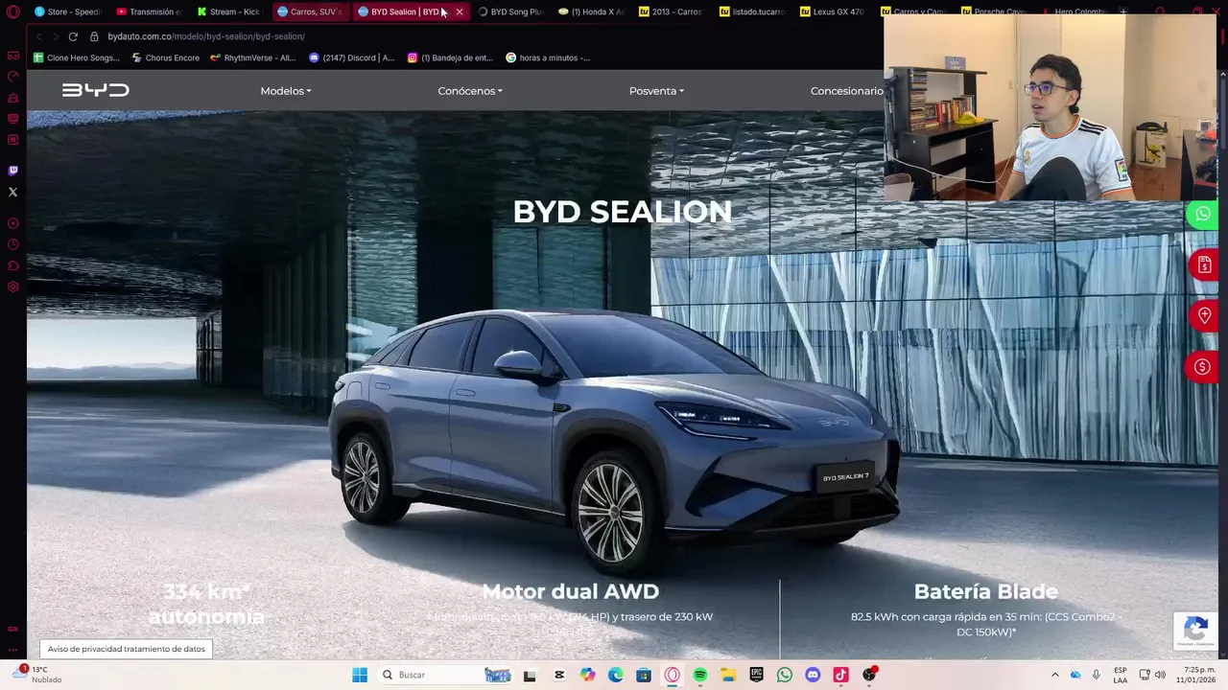Open Epic Games Launcher from taskbar
1228x690 pixels.
click(757, 675)
